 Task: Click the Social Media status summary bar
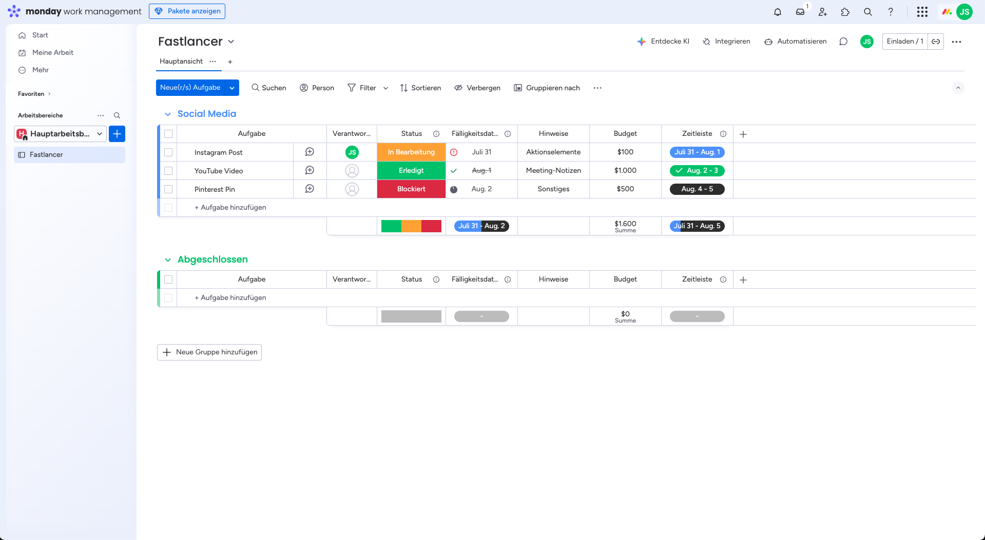click(411, 226)
